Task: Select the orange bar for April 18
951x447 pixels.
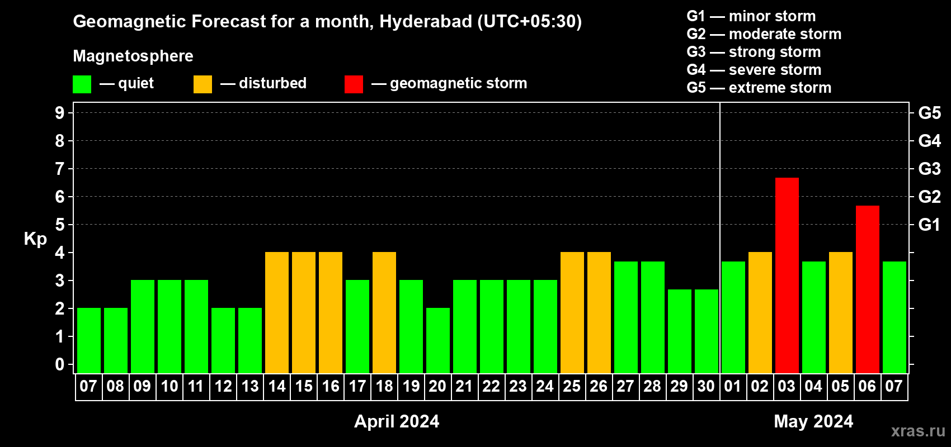Action: (x=384, y=313)
